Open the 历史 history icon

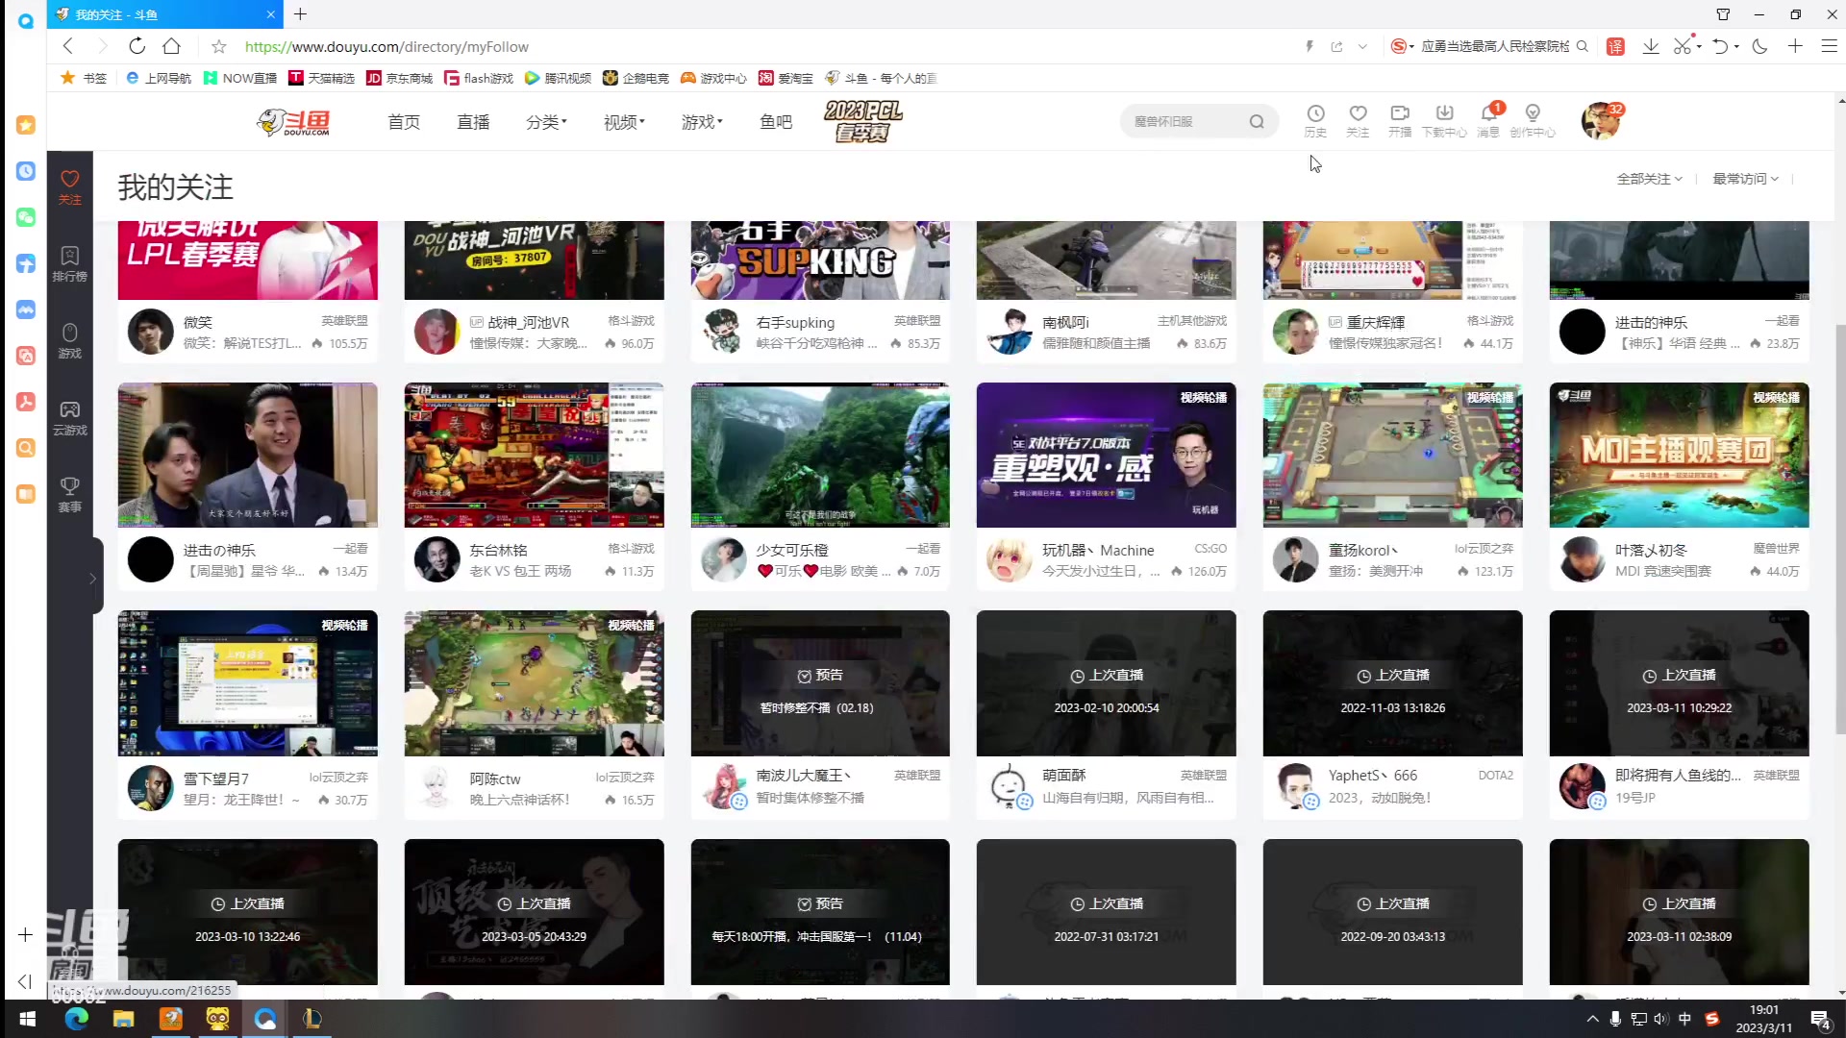coord(1315,120)
